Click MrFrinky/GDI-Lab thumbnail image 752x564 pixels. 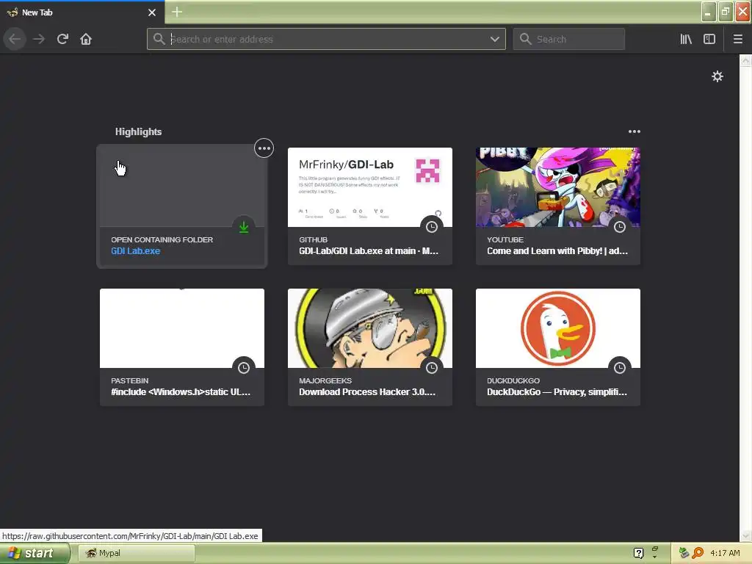[370, 187]
